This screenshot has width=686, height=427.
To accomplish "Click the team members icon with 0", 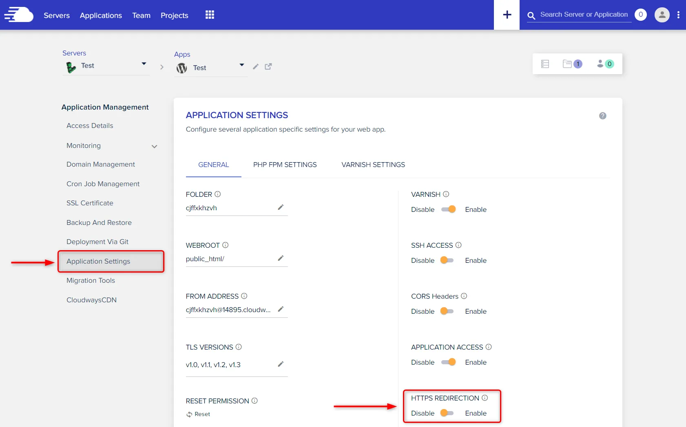I will (605, 64).
